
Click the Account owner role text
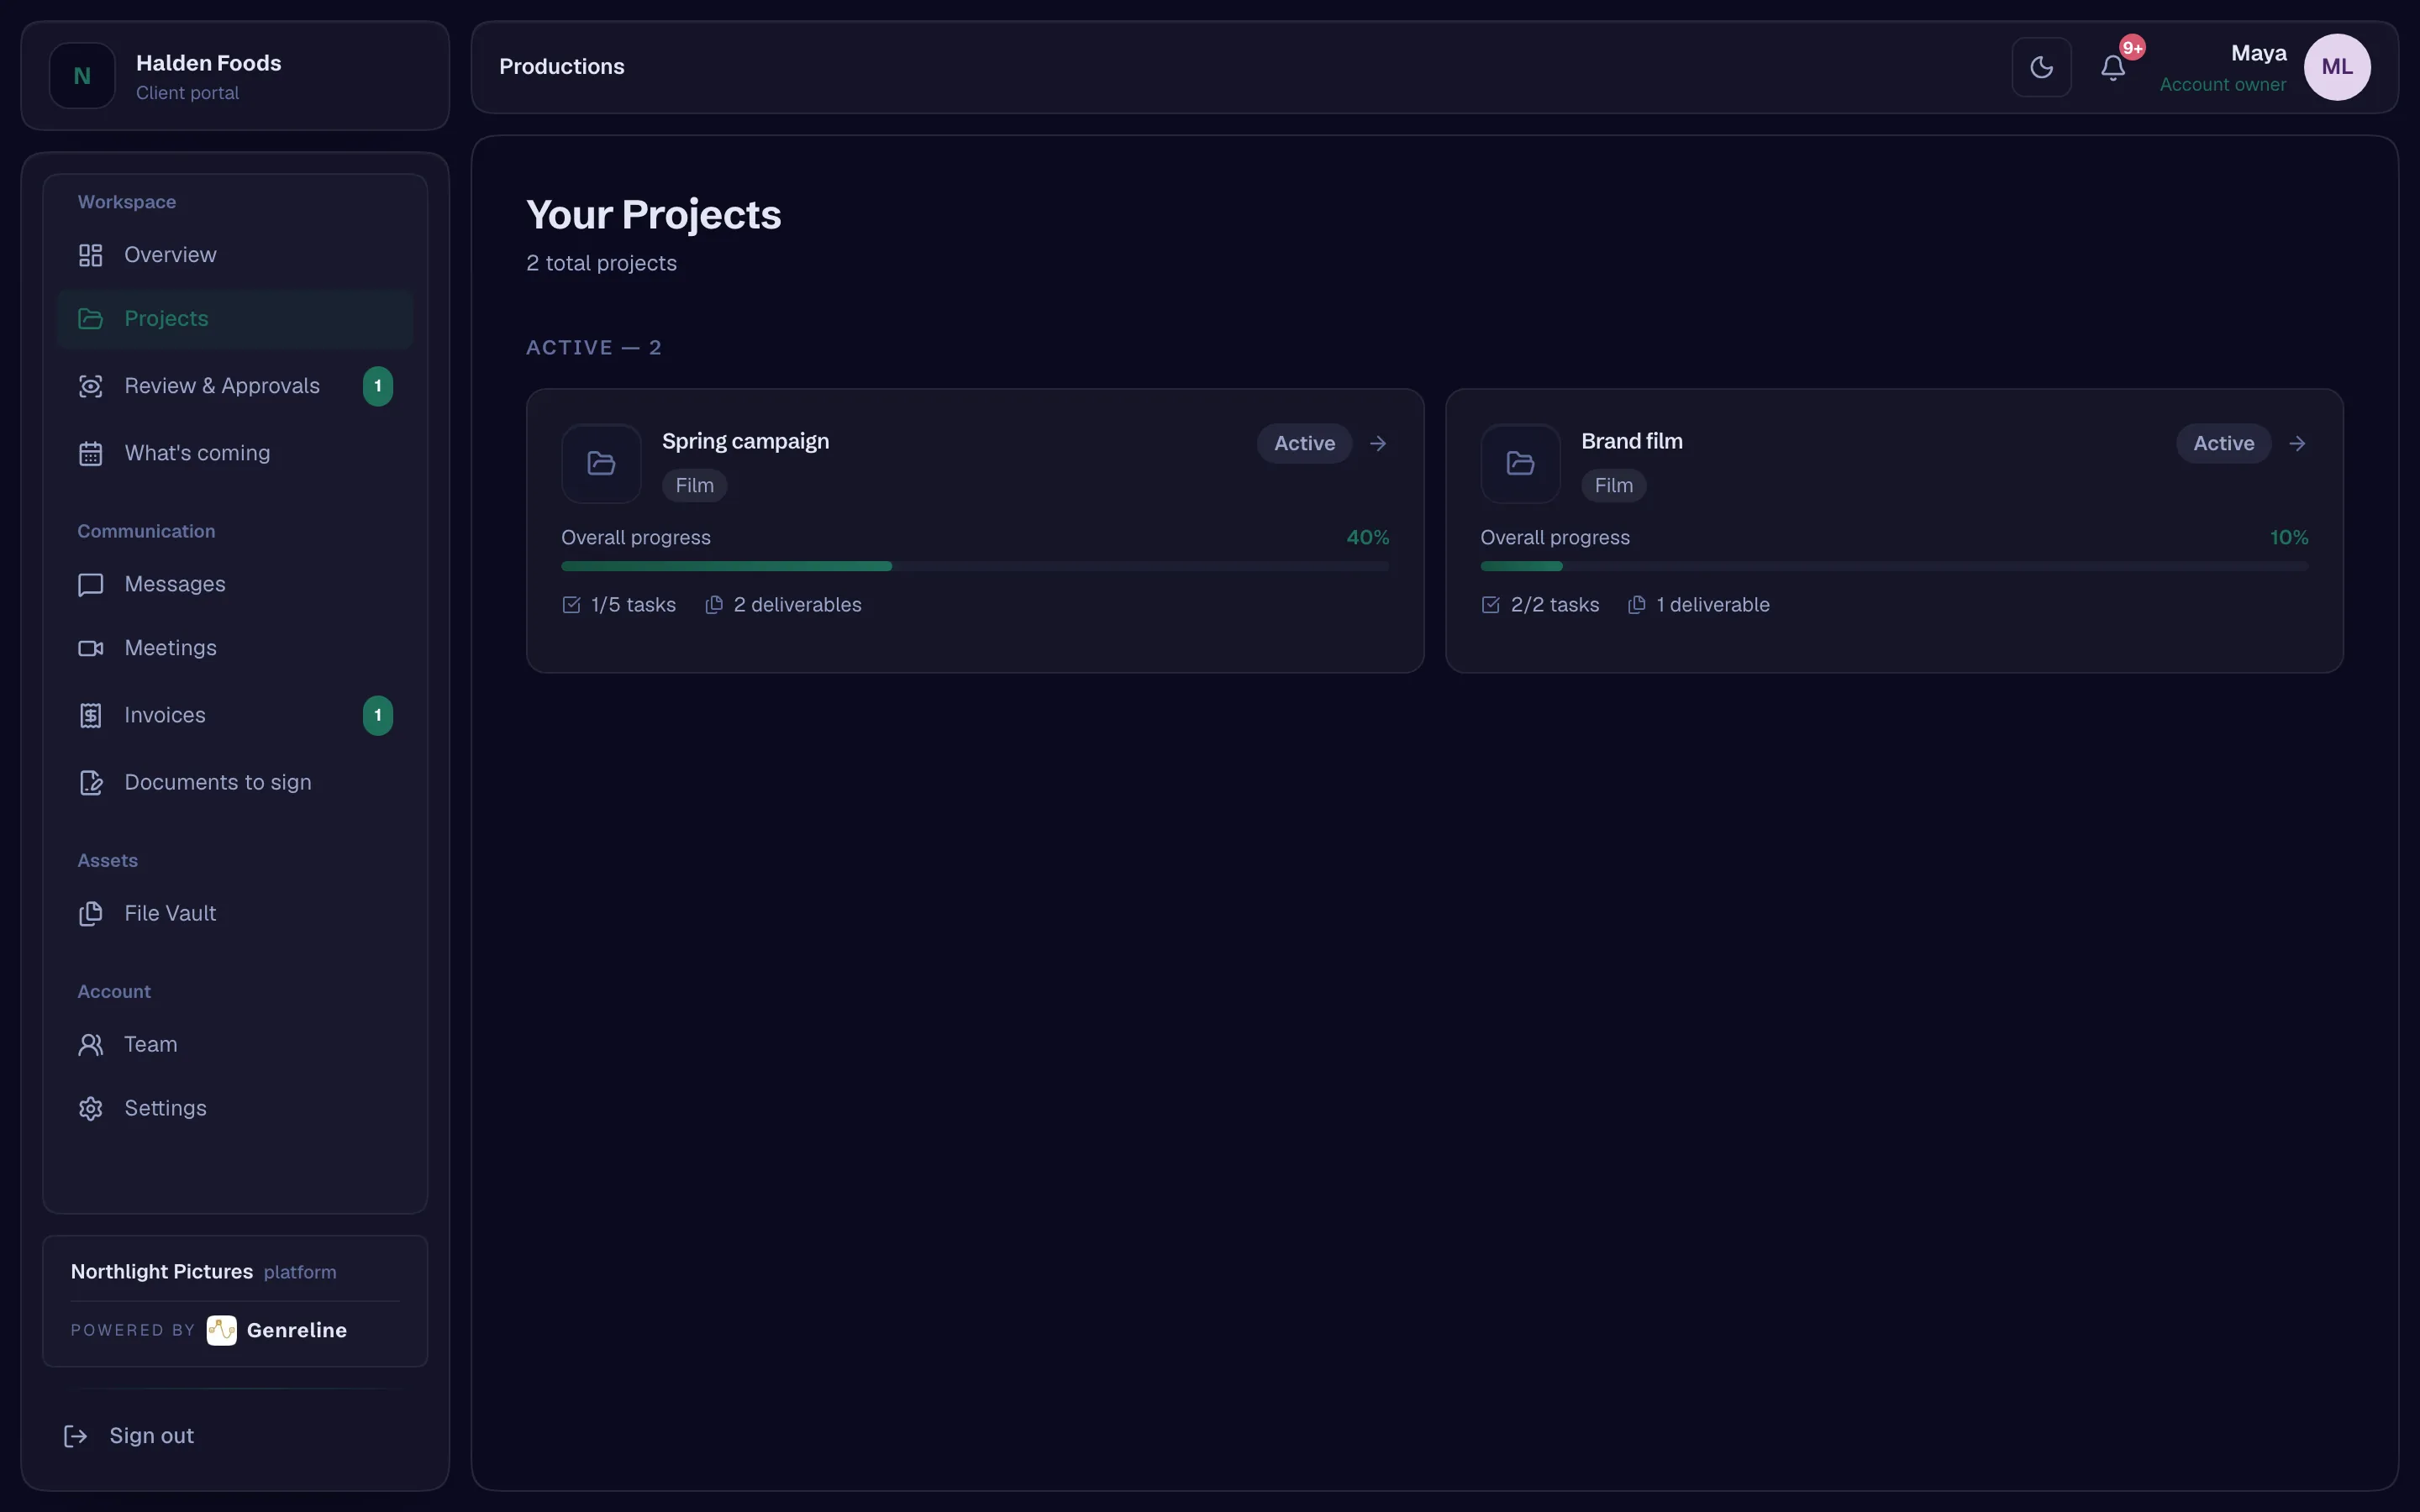coord(2222,85)
